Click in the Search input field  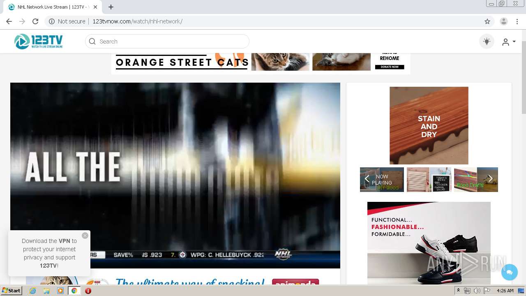[167, 42]
